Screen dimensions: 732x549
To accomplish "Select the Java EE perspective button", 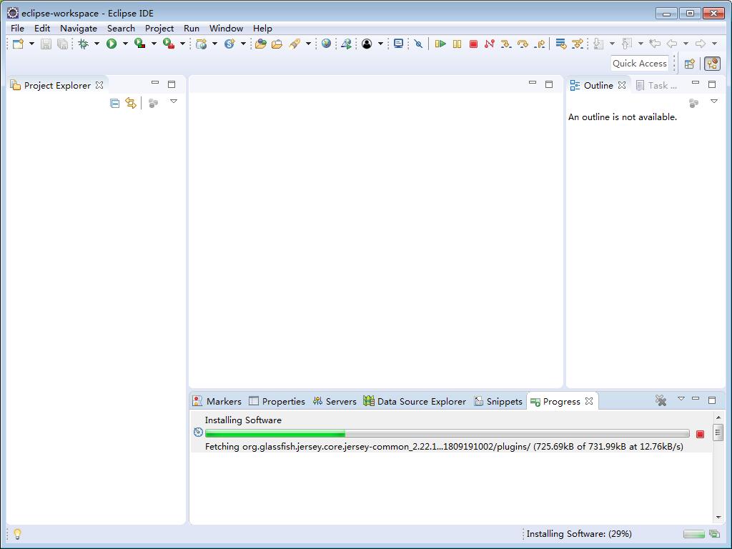I will click(713, 64).
